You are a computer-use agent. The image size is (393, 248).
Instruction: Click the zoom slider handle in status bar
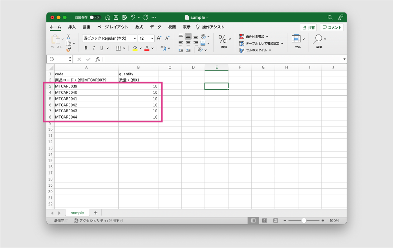tap(303, 221)
